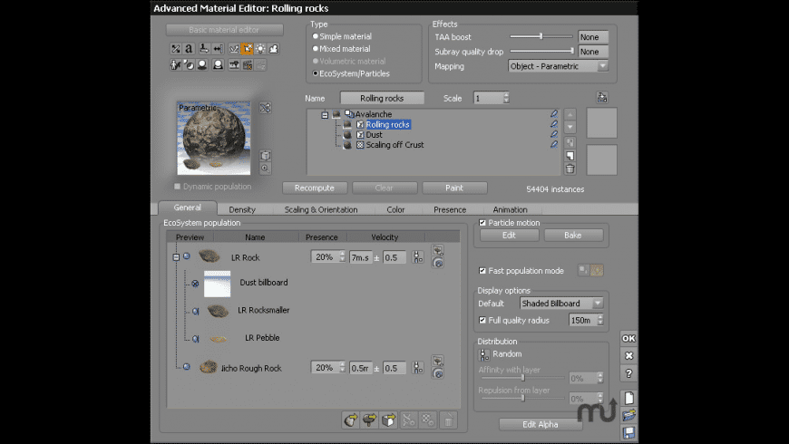Viewport: 789px width, 444px height.
Task: Uncheck Fast population mode
Action: [x=482, y=271]
